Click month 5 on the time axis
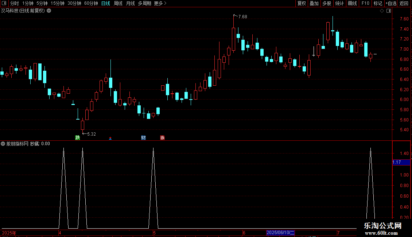 pos(154,233)
